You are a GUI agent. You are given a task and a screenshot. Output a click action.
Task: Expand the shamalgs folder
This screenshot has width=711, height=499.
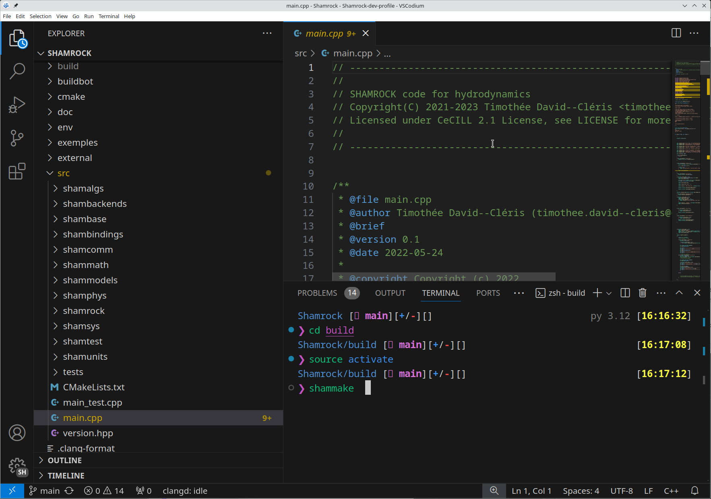tap(158, 188)
